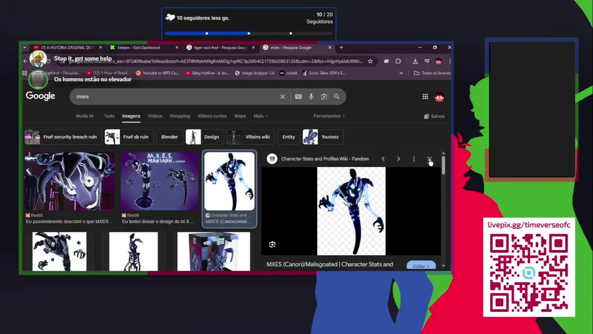Show previous image in preview panel
This screenshot has width=593, height=334.
383,159
